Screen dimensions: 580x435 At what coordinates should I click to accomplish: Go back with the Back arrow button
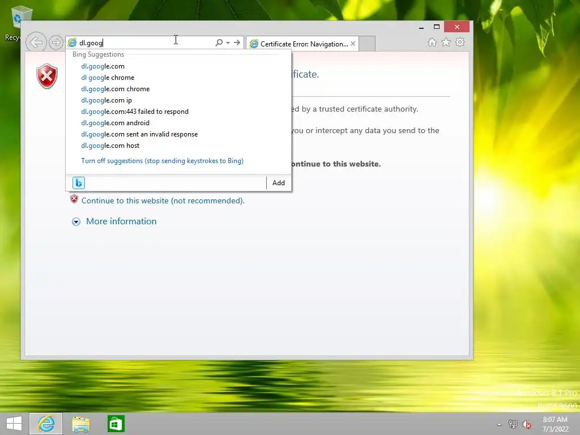tap(36, 42)
